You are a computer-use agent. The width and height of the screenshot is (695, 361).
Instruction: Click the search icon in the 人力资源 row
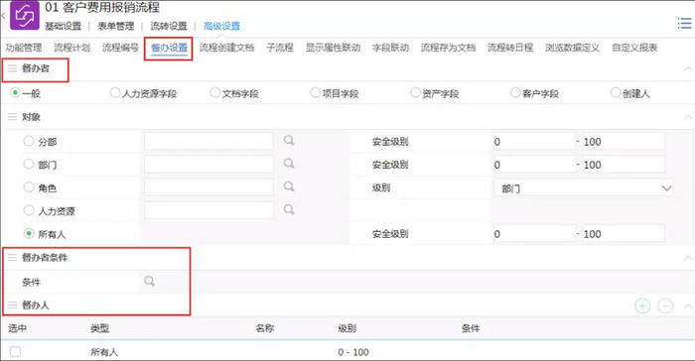coord(289,209)
